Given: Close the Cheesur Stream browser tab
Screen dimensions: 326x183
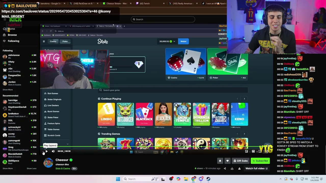Looking at the screenshot, I should pyautogui.click(x=131, y=4).
